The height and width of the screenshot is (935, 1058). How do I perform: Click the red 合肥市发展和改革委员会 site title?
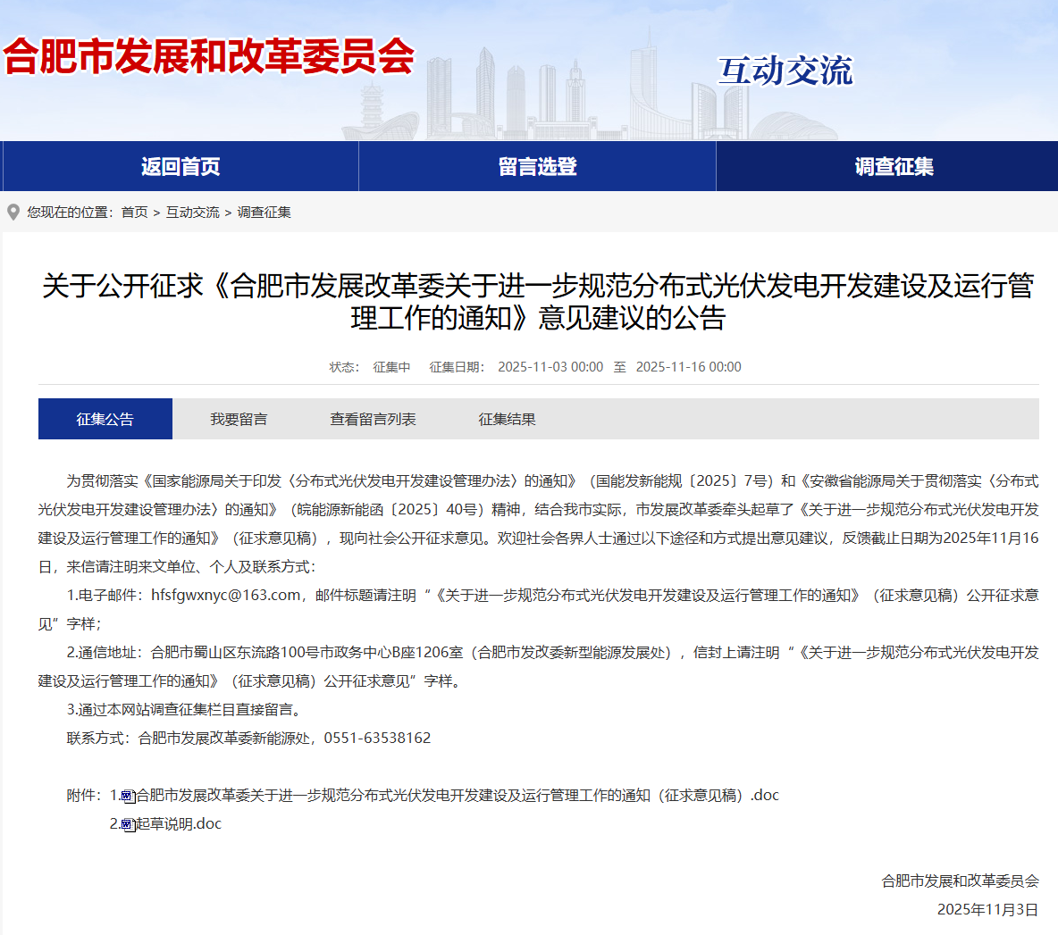pyautogui.click(x=209, y=57)
